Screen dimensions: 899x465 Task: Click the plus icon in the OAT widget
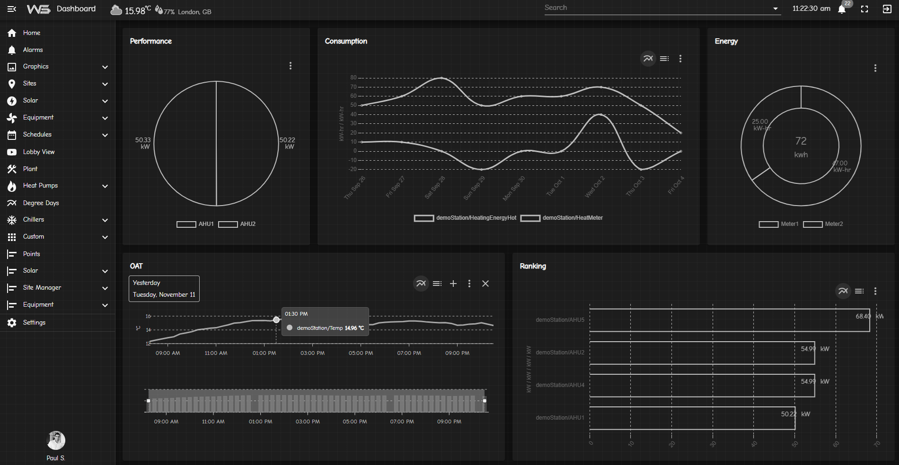[x=453, y=284]
